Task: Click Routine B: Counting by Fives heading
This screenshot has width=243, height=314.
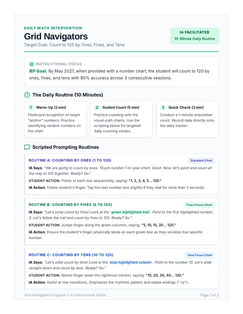Action: coord(71,205)
